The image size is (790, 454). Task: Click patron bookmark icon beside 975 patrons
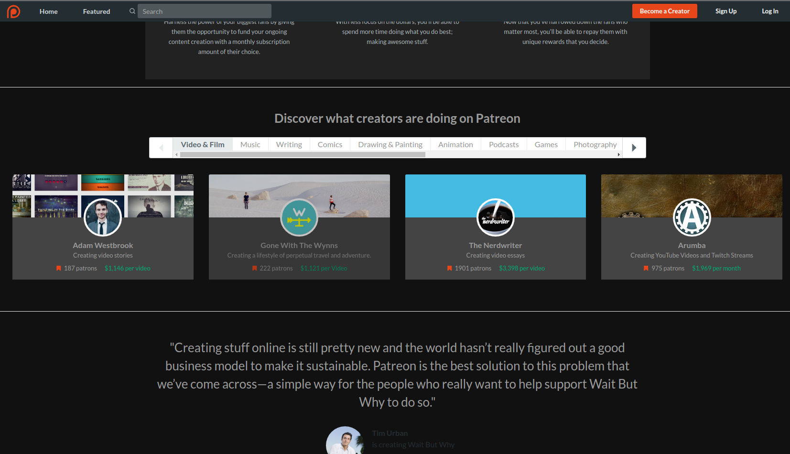[646, 269]
